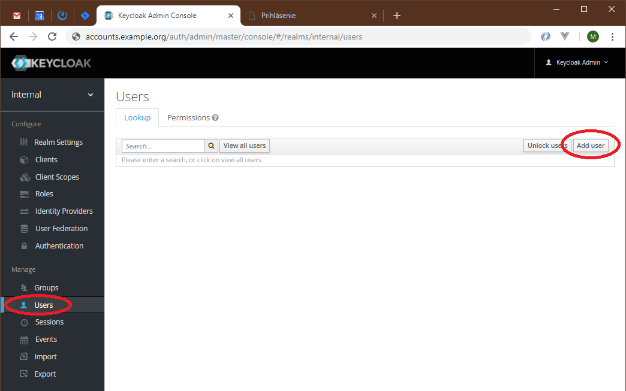Click the Permissions help question icon

click(215, 117)
